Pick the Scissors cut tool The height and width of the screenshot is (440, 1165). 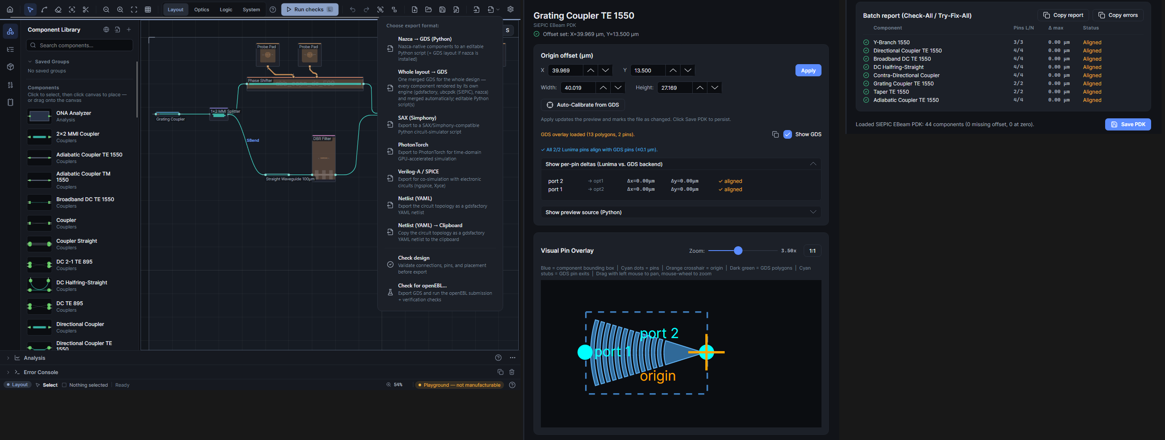click(86, 10)
